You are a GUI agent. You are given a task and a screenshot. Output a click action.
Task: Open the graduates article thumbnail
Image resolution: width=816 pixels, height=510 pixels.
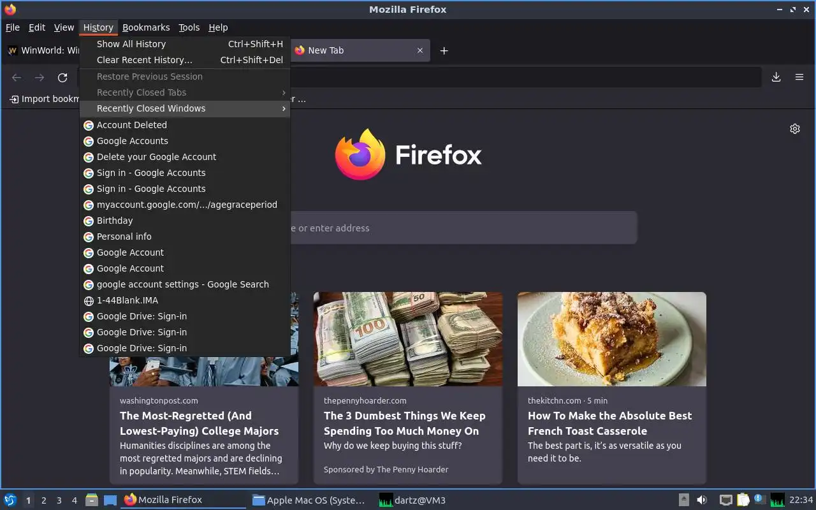(204, 371)
